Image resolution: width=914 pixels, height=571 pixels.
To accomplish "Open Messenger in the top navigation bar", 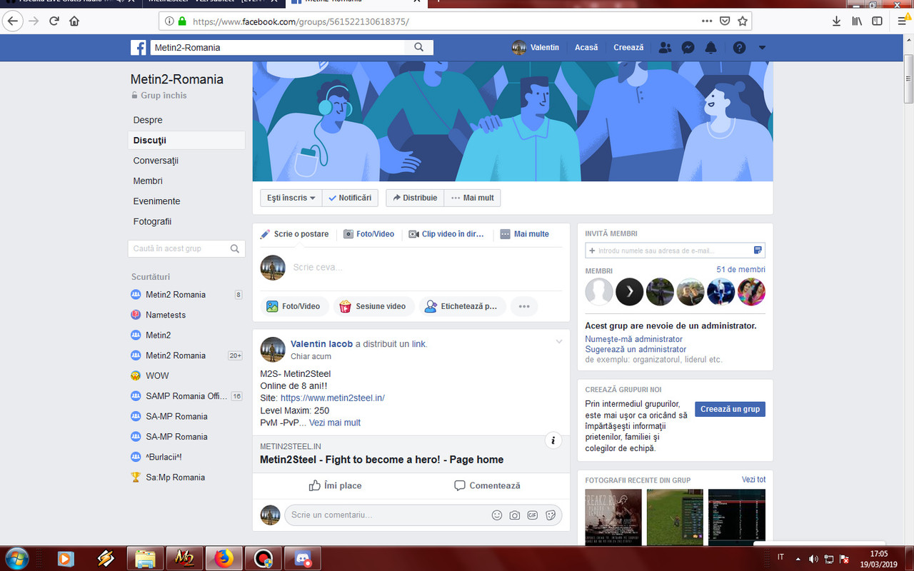I will [688, 47].
